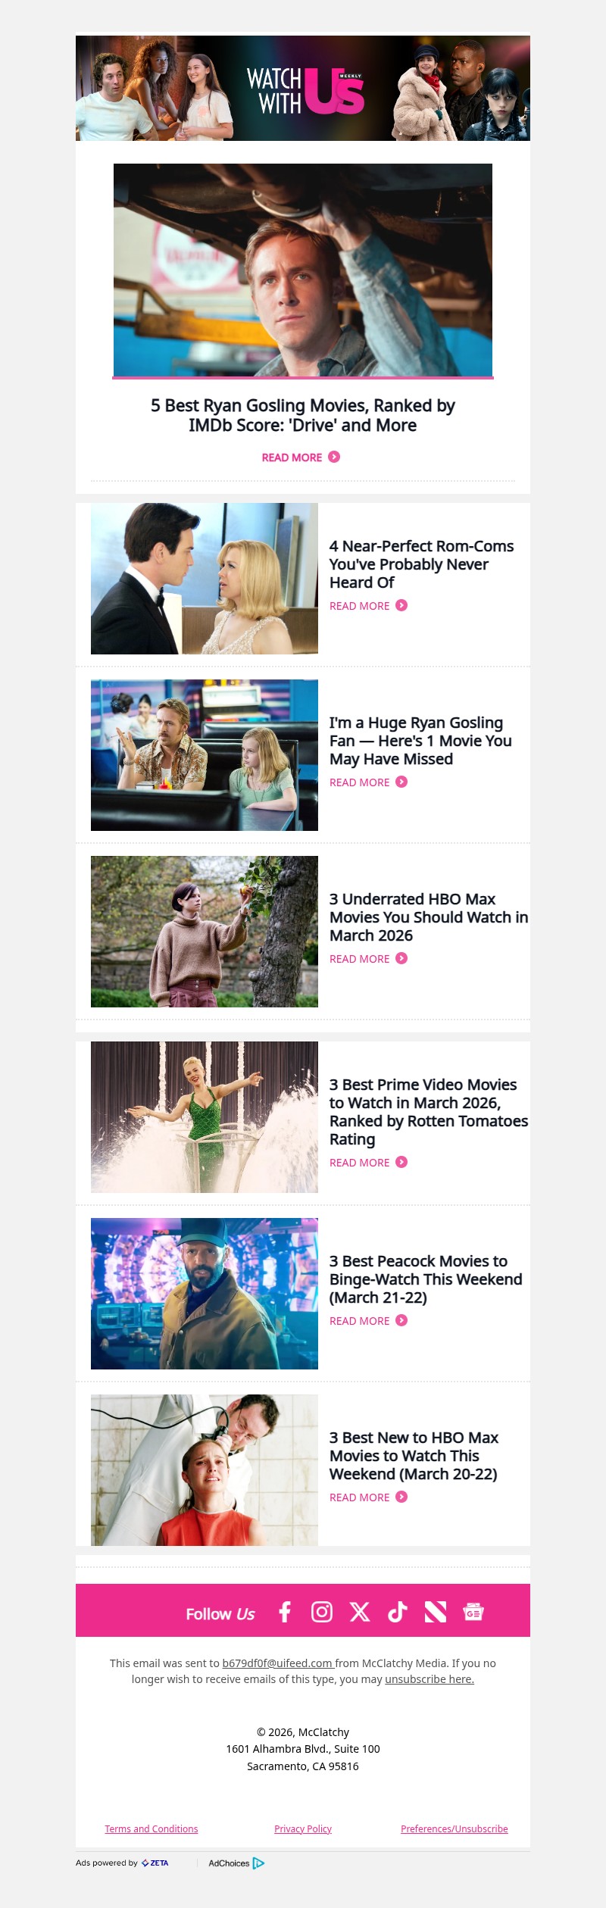This screenshot has height=1908, width=606.
Task: Open the Privacy Policy link
Action: click(303, 1828)
